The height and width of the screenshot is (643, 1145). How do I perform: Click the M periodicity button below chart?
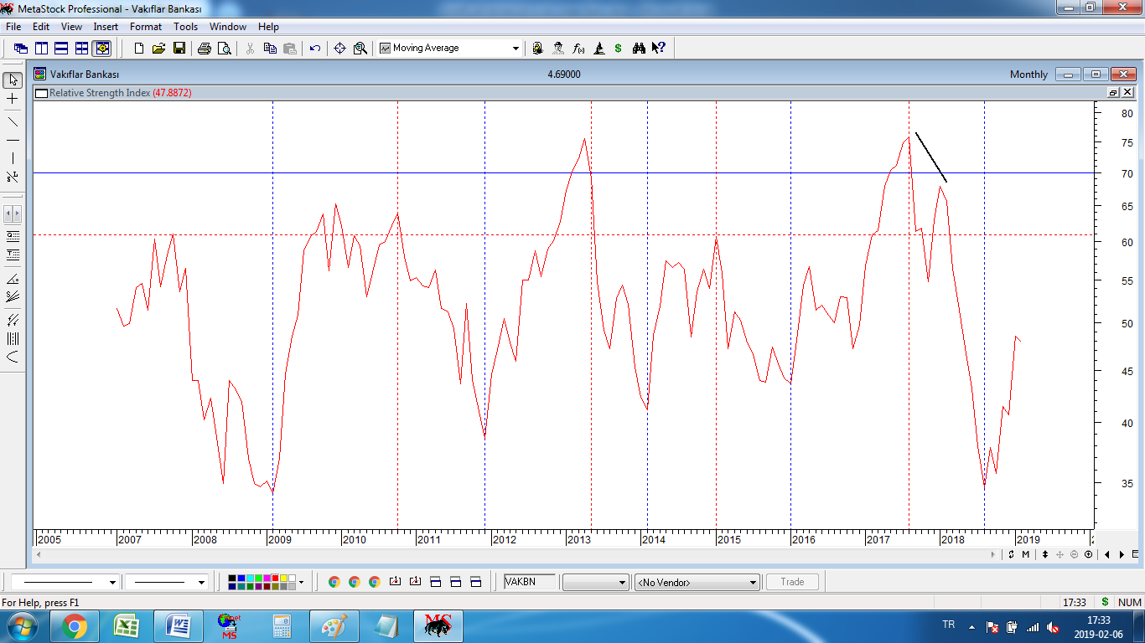1025,554
